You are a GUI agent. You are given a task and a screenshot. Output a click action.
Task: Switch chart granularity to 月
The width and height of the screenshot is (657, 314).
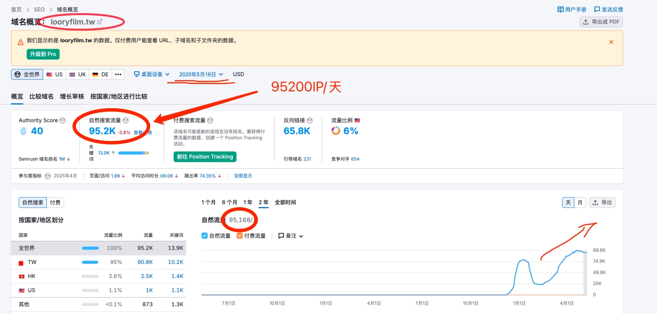click(x=581, y=202)
